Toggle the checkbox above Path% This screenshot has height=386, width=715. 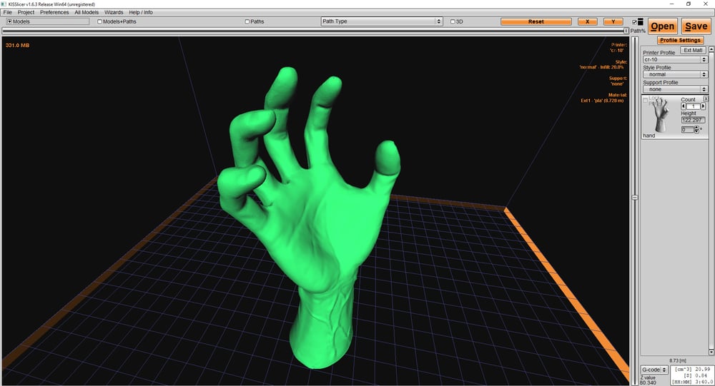click(x=634, y=22)
